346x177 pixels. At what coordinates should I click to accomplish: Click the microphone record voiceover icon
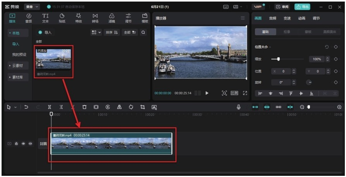pyautogui.click(x=239, y=107)
